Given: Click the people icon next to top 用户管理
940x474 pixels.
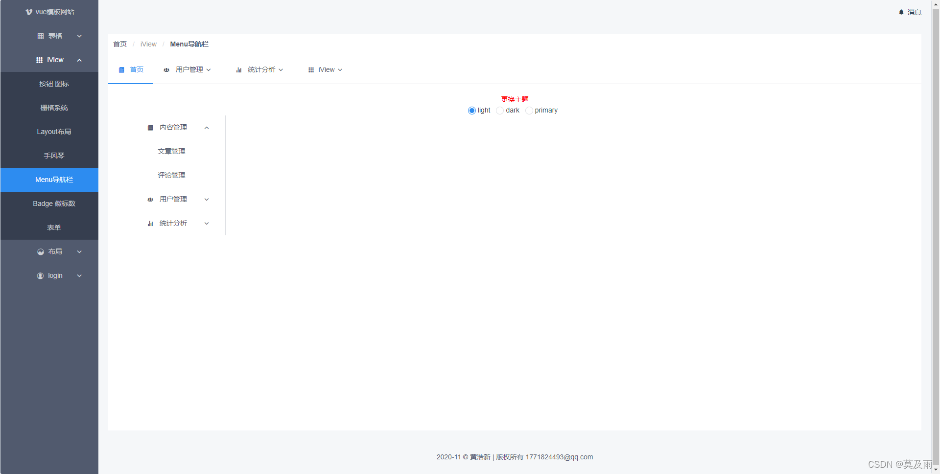Looking at the screenshot, I should [x=166, y=70].
